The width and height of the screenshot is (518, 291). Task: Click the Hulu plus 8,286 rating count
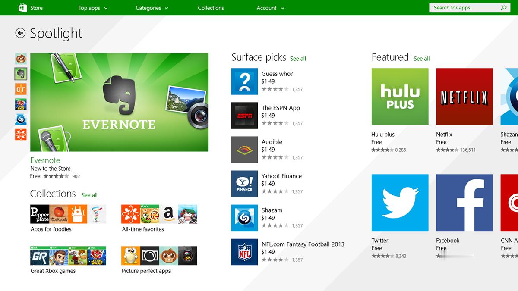(x=401, y=150)
